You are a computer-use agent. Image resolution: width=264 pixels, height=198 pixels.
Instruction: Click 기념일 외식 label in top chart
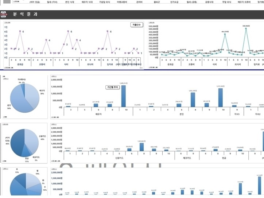pos(104,2)
